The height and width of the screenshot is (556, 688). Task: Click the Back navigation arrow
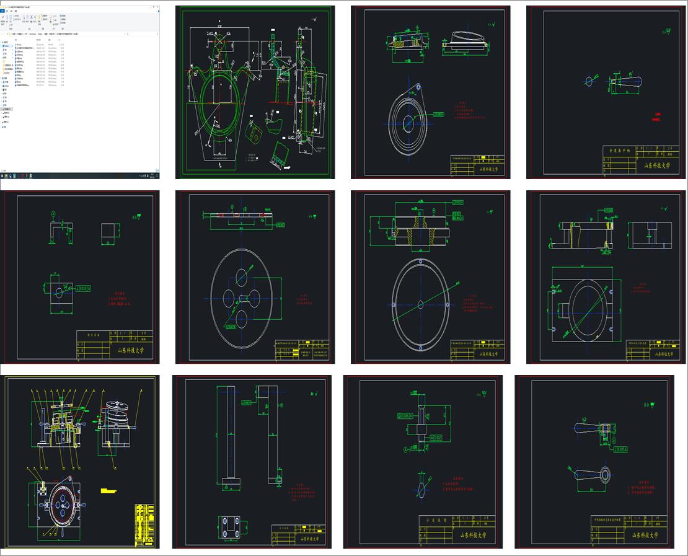click(x=2, y=35)
